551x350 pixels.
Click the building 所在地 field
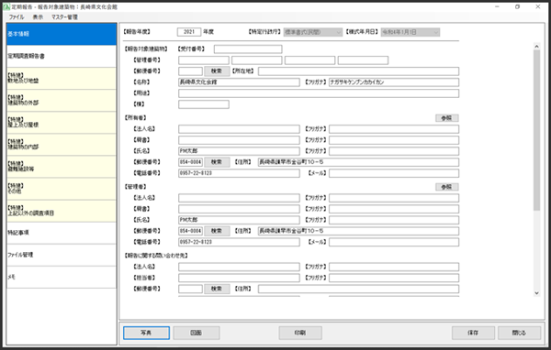click(358, 71)
